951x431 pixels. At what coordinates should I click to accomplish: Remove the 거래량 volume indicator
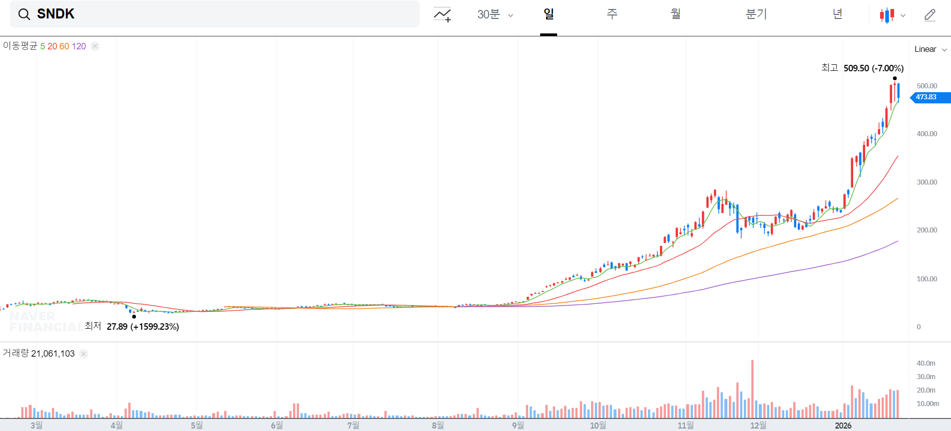coord(84,354)
